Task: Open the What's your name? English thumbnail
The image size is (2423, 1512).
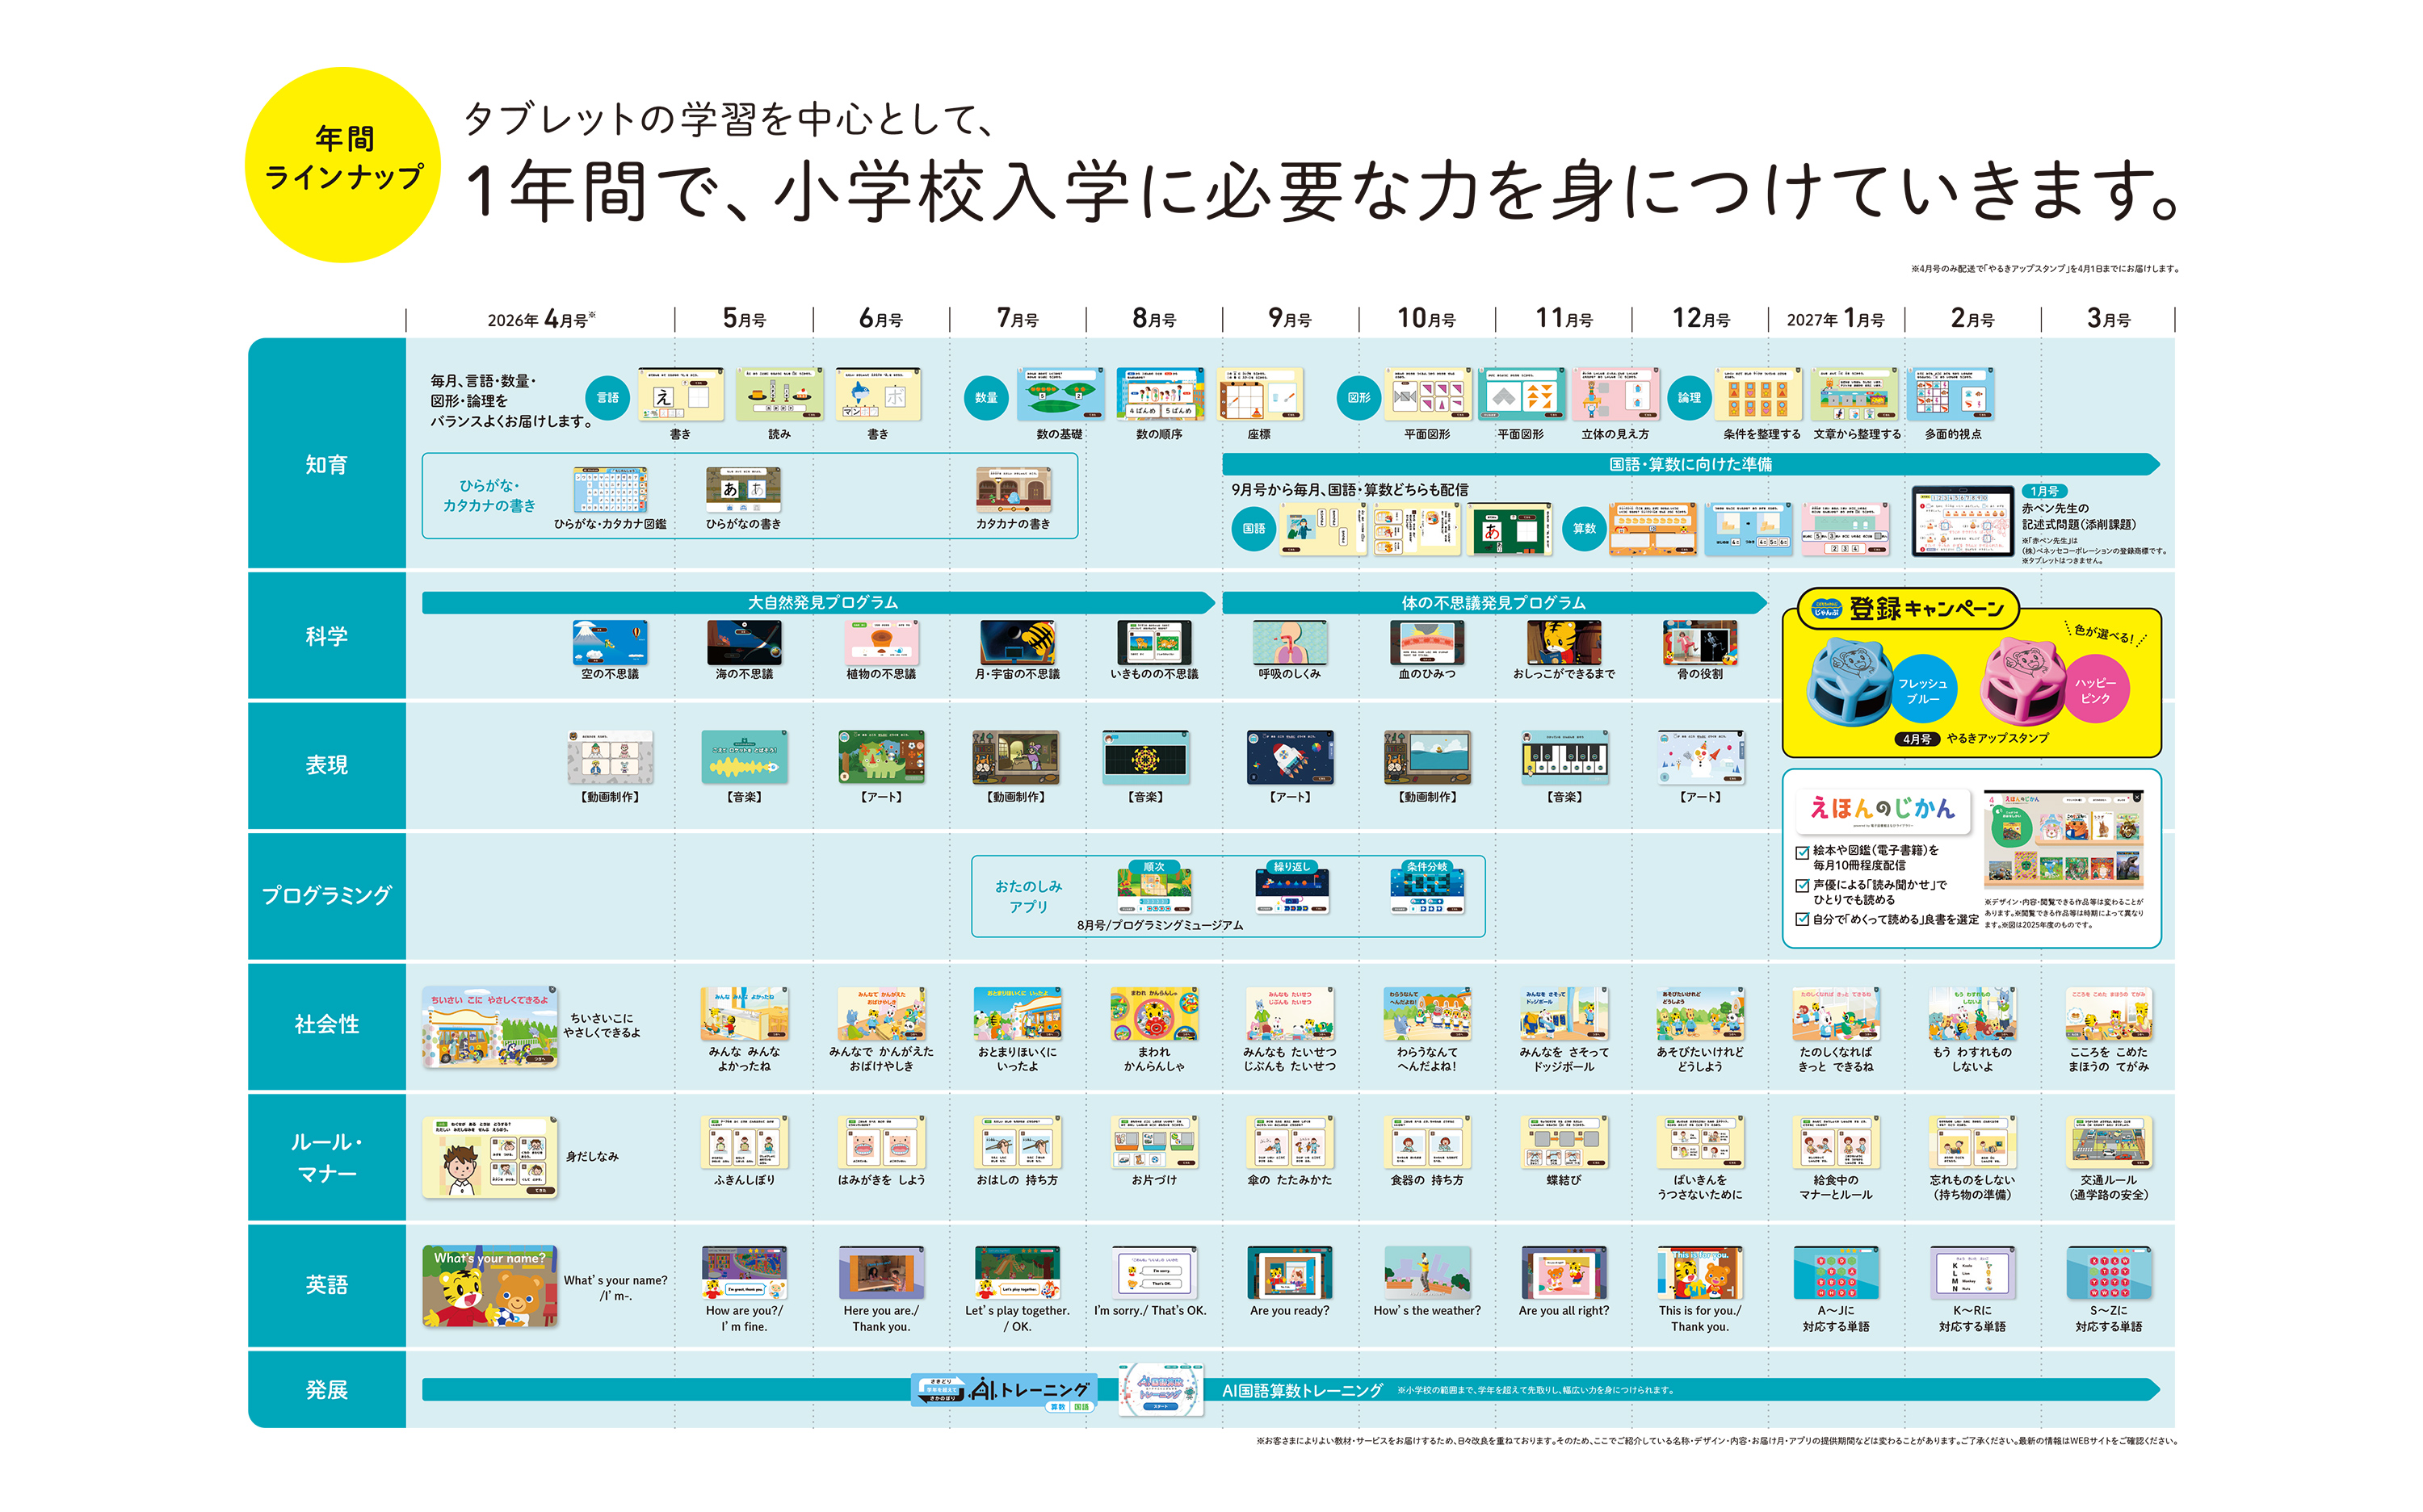Action: click(489, 1287)
